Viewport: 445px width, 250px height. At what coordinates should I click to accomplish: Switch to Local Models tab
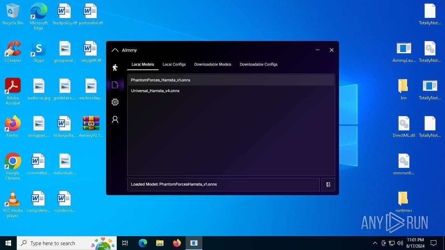(143, 64)
